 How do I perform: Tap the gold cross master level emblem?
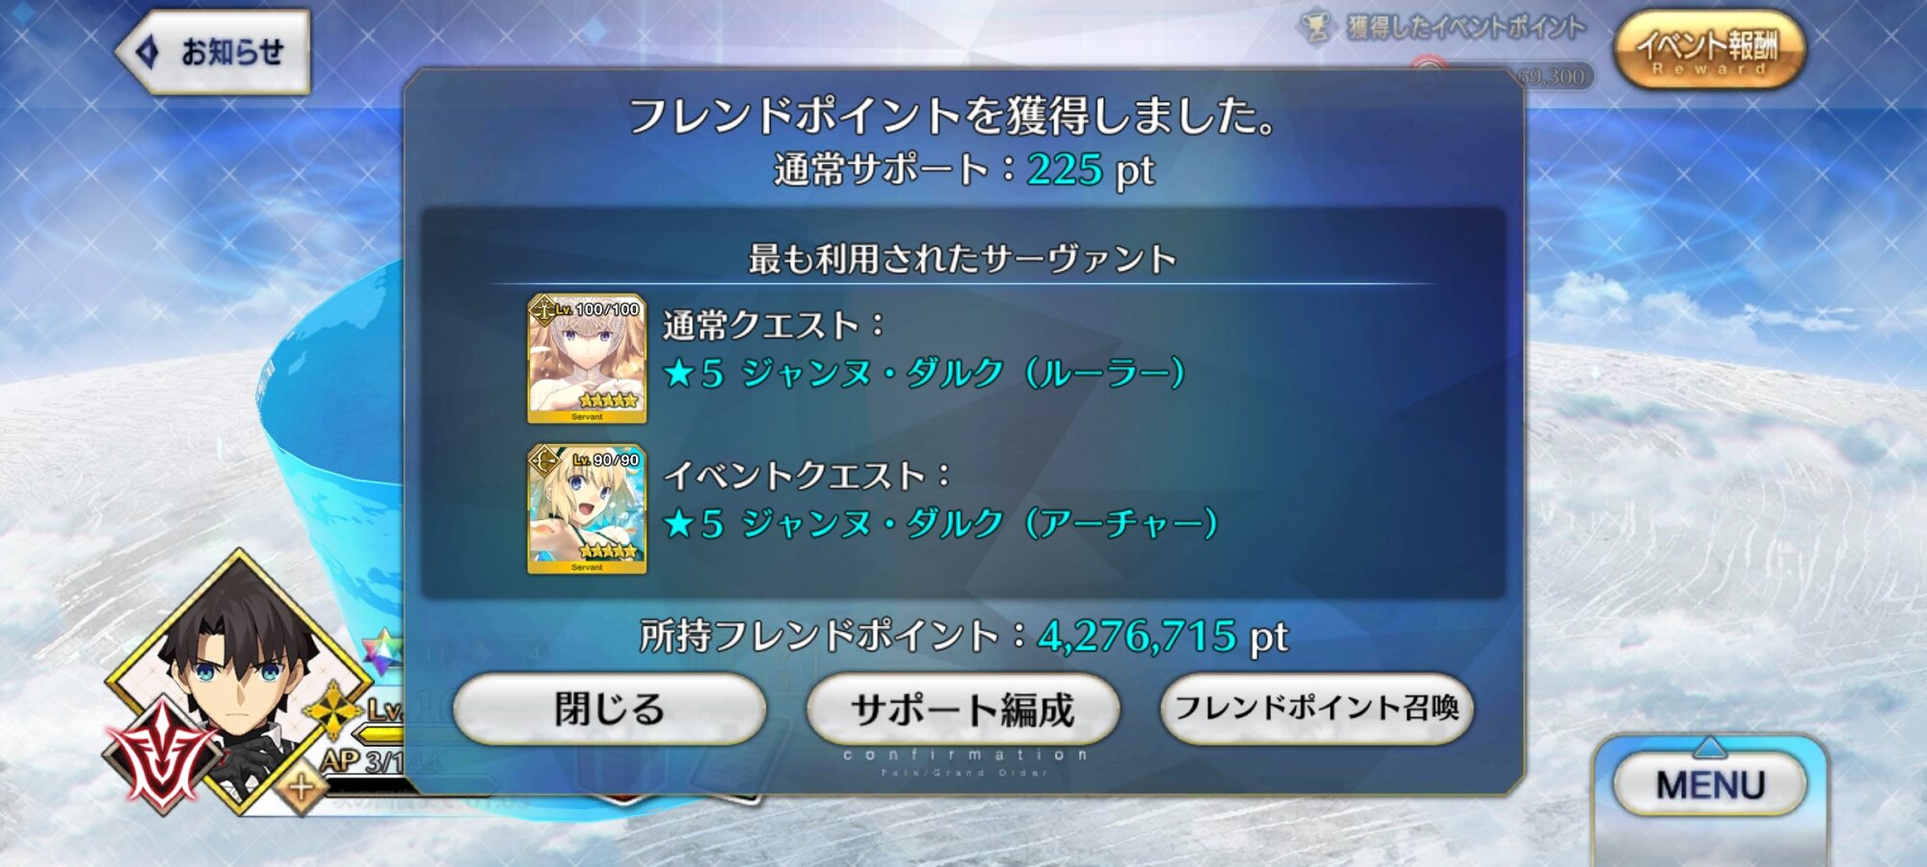click(333, 712)
